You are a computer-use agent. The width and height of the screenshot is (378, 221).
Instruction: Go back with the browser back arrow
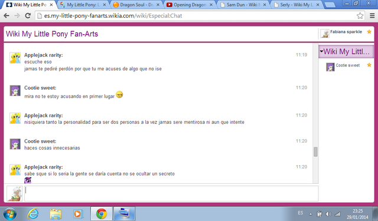6,16
